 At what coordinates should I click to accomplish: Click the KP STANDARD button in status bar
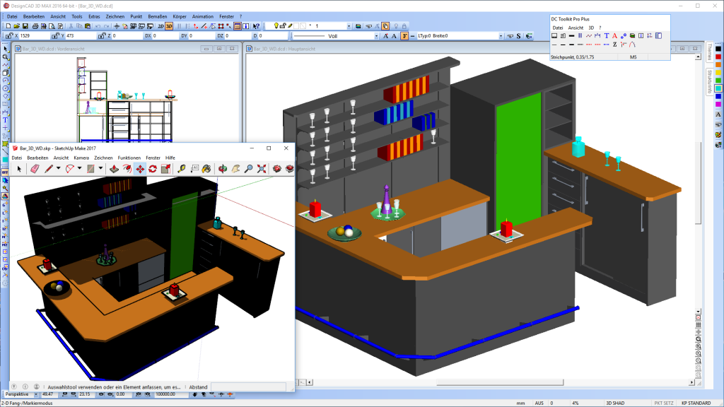coord(696,403)
